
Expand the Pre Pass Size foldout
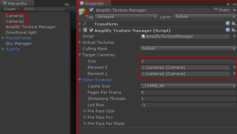pos(85,111)
